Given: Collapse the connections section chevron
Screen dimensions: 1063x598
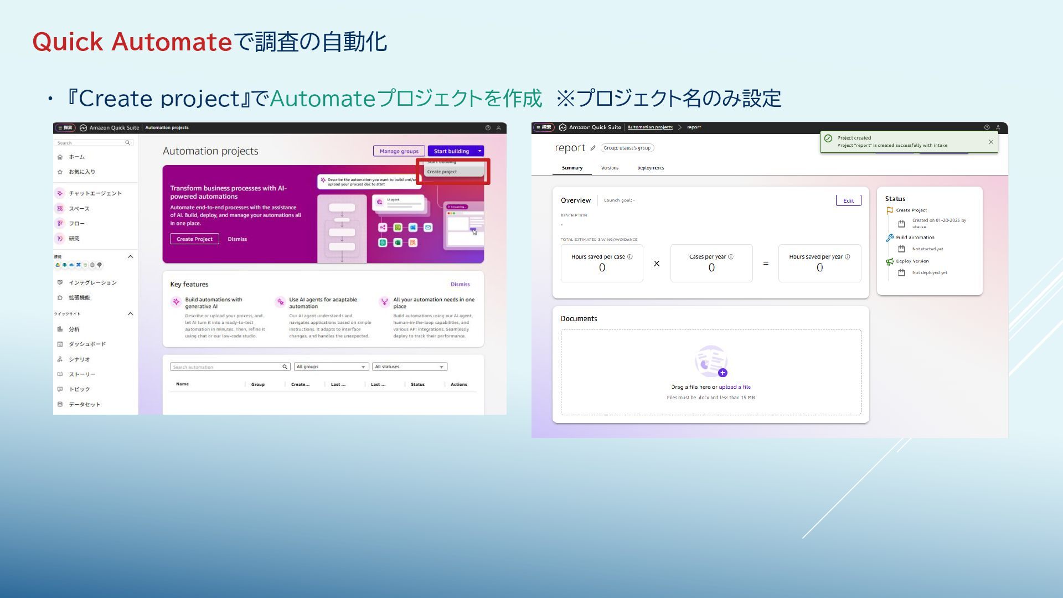Looking at the screenshot, I should pos(130,256).
